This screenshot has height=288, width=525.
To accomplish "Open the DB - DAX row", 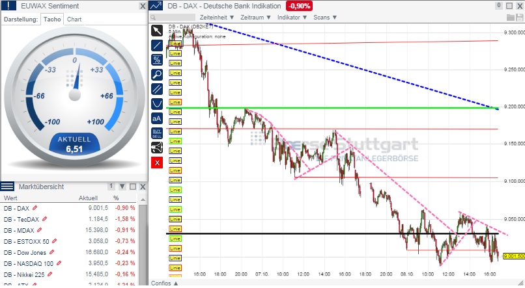I will [69, 208].
